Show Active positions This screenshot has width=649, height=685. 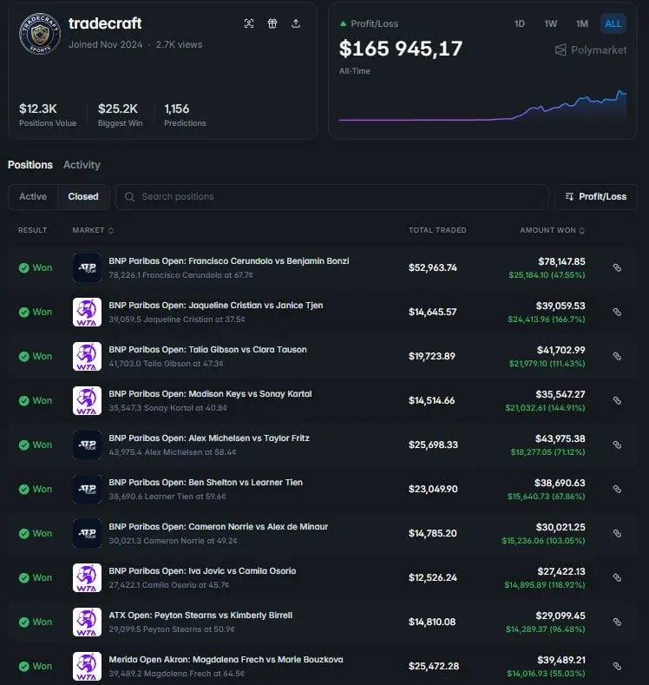tap(33, 196)
